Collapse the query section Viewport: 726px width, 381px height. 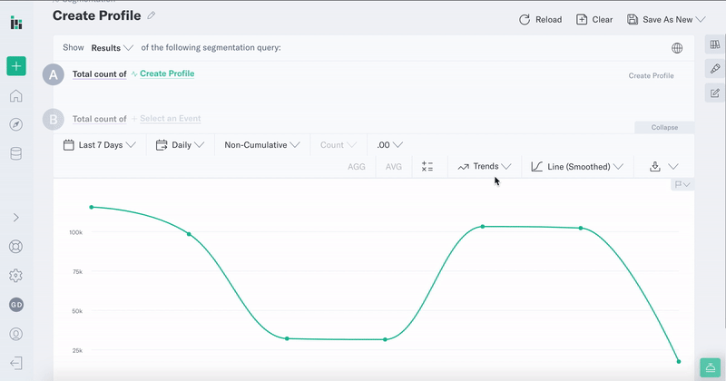pos(664,127)
